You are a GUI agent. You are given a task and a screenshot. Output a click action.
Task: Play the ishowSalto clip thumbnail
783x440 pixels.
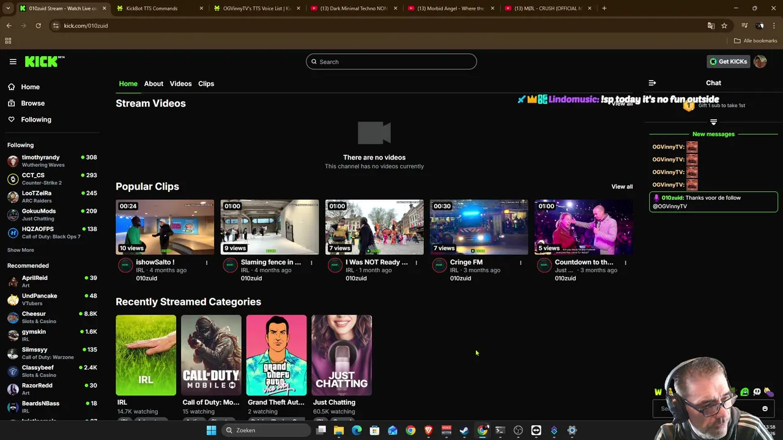click(x=165, y=227)
